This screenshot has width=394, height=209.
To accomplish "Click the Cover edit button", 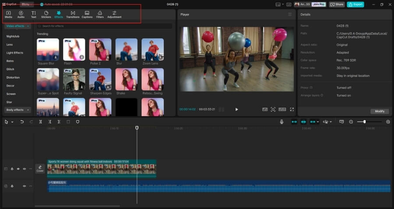I will tap(40, 169).
